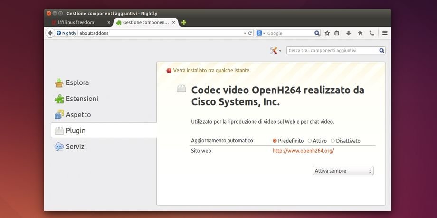Image resolution: width=437 pixels, height=218 pixels.
Task: Open URL history dropdown arrow
Action: (x=245, y=33)
